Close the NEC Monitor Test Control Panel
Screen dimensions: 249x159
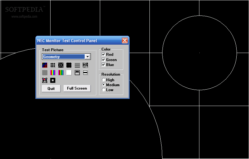tap(125, 41)
